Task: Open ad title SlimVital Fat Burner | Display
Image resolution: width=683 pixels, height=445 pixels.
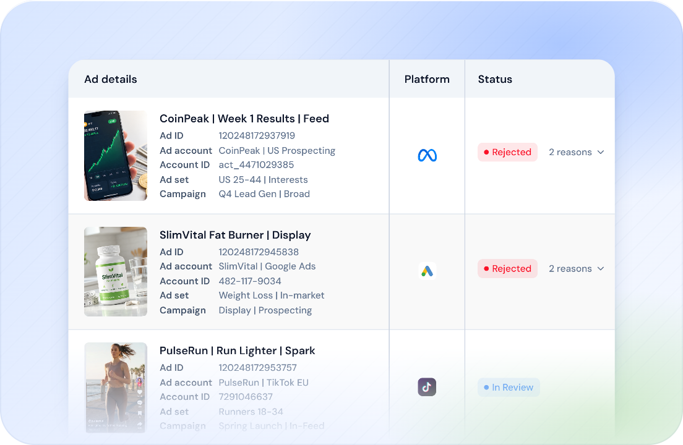Action: (235, 235)
